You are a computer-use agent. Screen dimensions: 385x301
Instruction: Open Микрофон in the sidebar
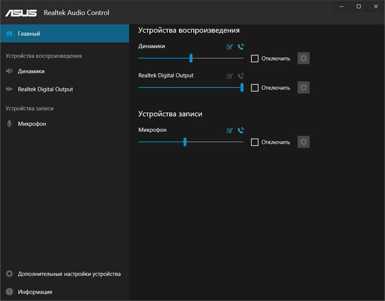tap(32, 124)
